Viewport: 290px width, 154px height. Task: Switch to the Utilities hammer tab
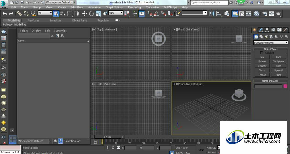point(285,30)
